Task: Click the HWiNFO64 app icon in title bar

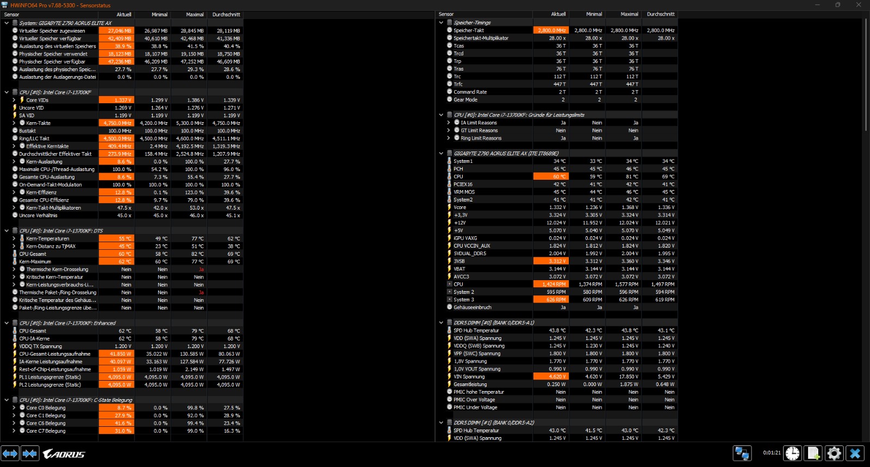Action: [x=5, y=5]
